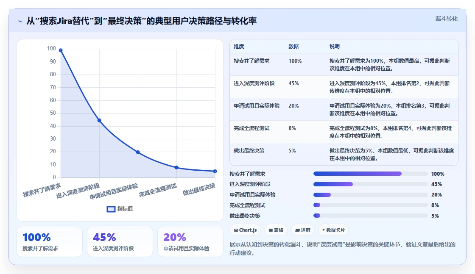Click the x-axis label 申请试用且实际体验
The image size is (475, 274).
114,191
